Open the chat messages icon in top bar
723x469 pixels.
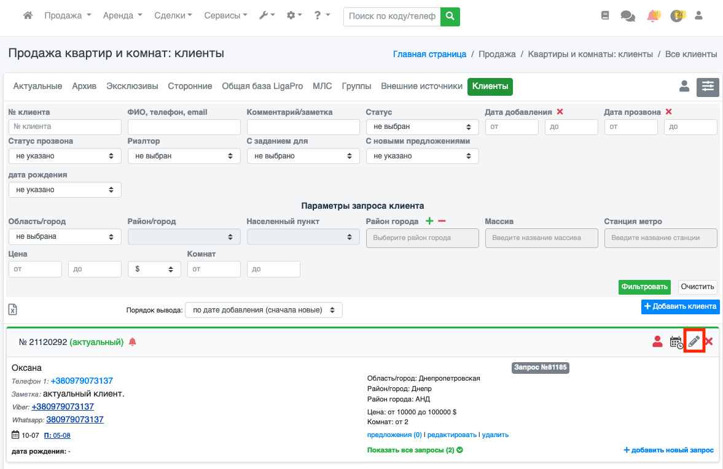click(x=628, y=16)
